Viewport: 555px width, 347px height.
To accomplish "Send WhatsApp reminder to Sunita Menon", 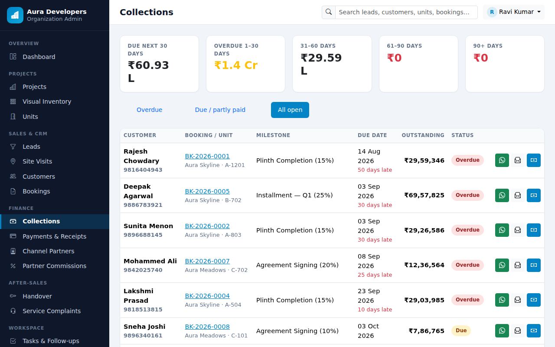I will [x=502, y=230].
